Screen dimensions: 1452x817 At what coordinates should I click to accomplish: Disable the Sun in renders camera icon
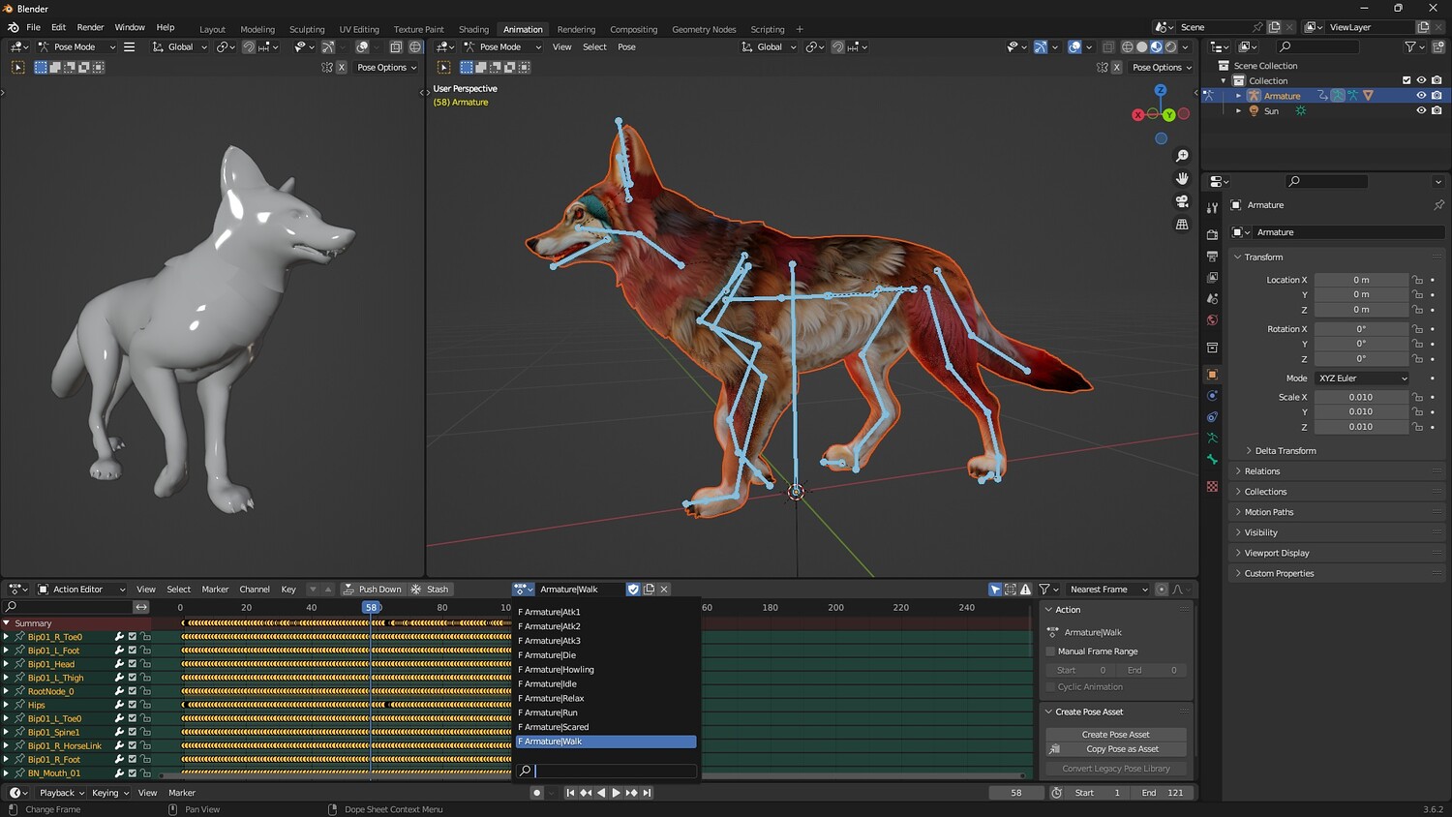1437,110
